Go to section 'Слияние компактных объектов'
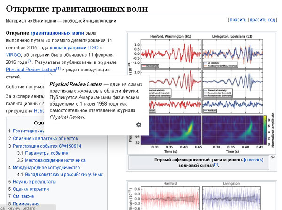This screenshot has height=210, width=282. (45, 138)
